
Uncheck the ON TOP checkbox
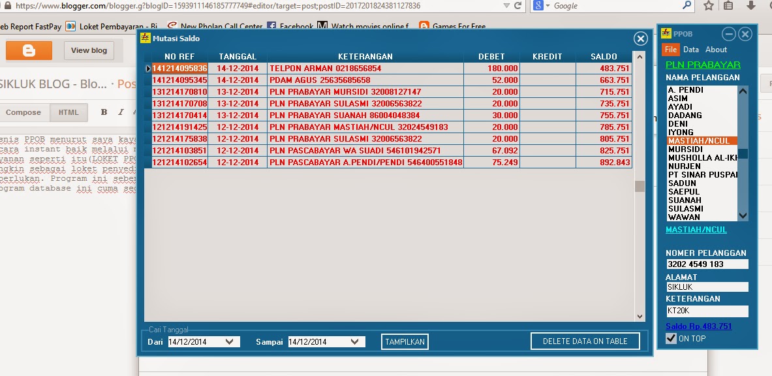pos(670,338)
